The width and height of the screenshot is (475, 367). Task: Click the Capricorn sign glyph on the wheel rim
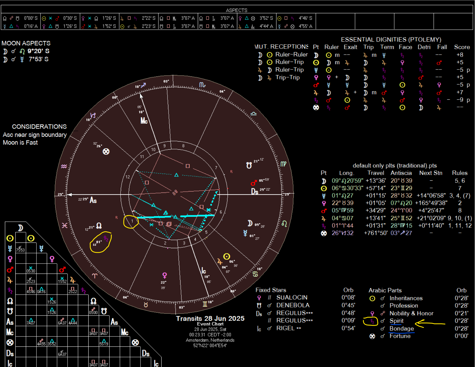pos(93,116)
